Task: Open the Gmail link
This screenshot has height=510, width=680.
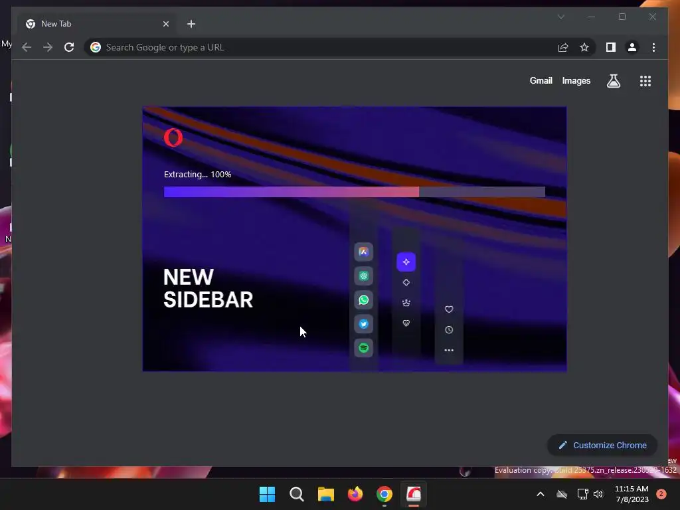Action: pyautogui.click(x=541, y=80)
